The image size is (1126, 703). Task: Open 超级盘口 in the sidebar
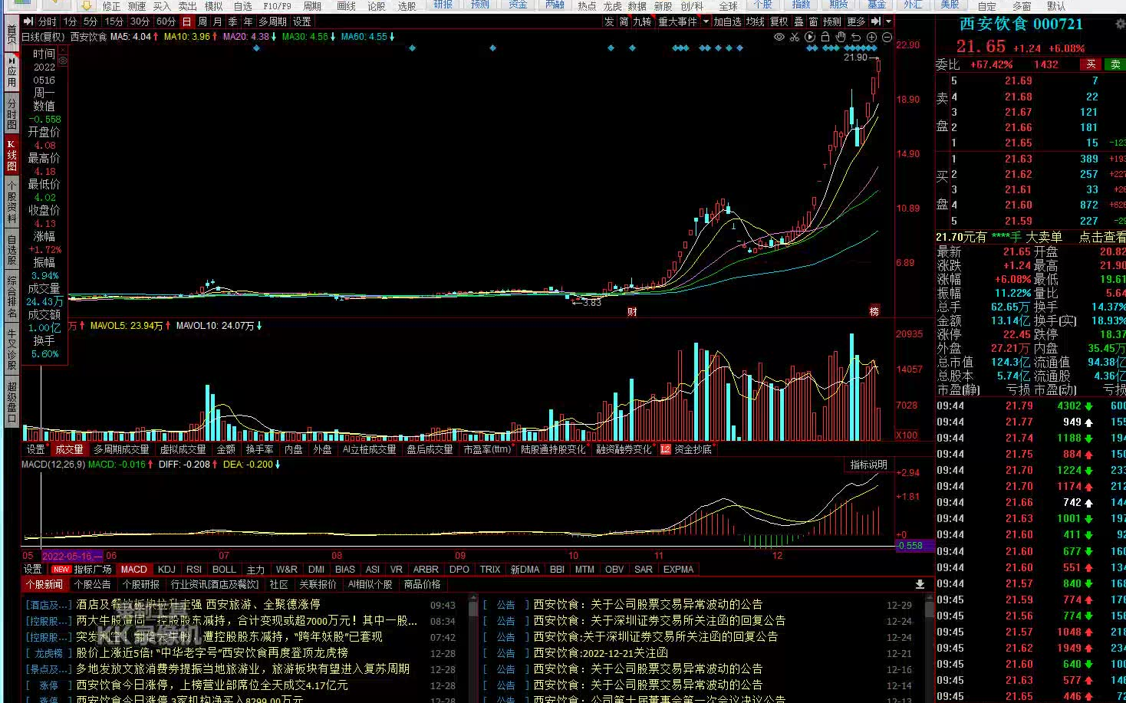(12, 402)
